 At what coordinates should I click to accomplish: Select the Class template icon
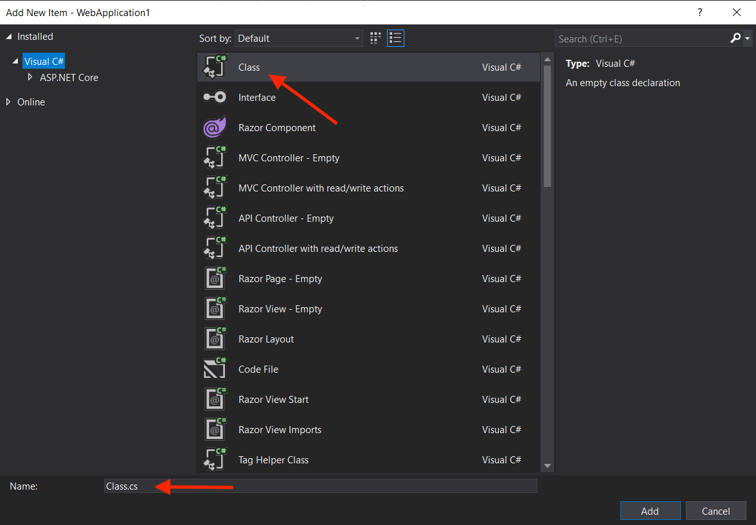point(214,66)
